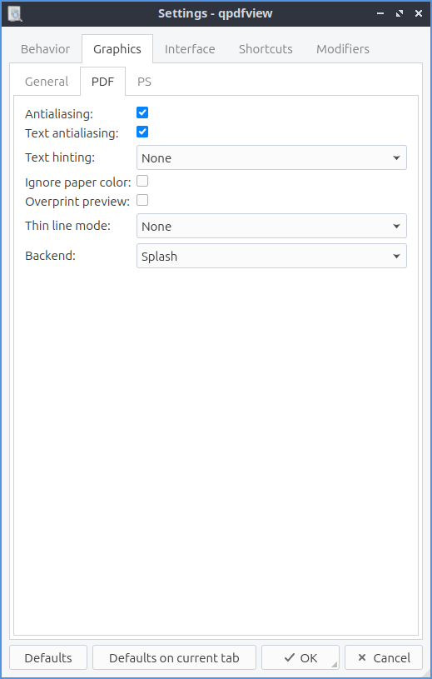
Task: Open the Text hinting dropdown
Action: [271, 157]
